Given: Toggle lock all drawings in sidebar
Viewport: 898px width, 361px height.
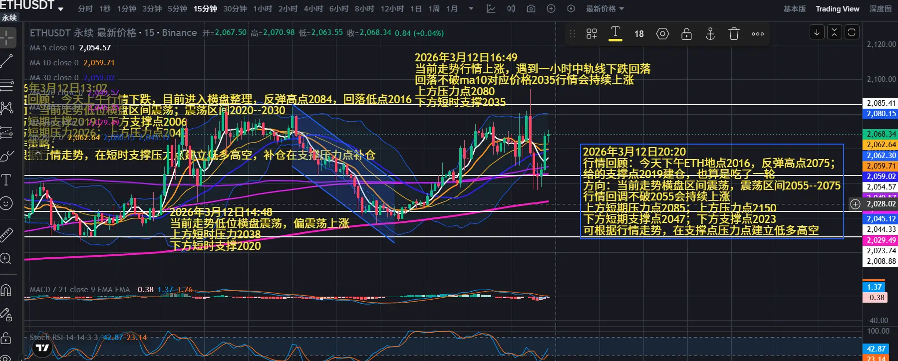Looking at the screenshot, I should coord(6,339).
